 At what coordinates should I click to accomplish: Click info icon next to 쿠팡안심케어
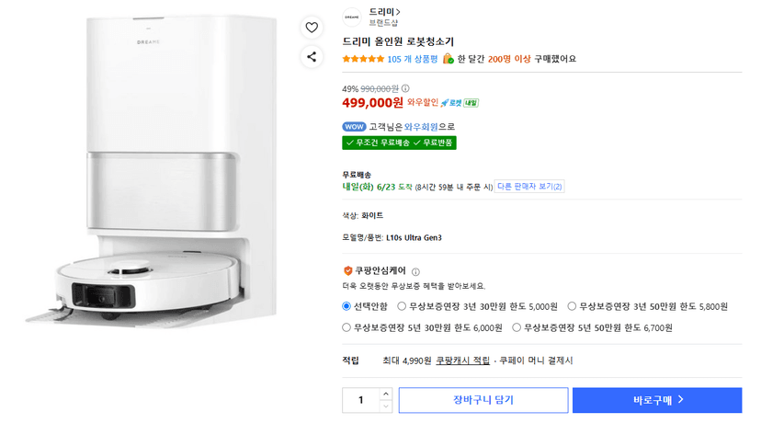click(415, 272)
